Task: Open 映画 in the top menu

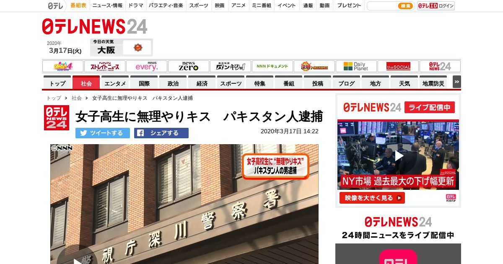Action: pyautogui.click(x=220, y=5)
